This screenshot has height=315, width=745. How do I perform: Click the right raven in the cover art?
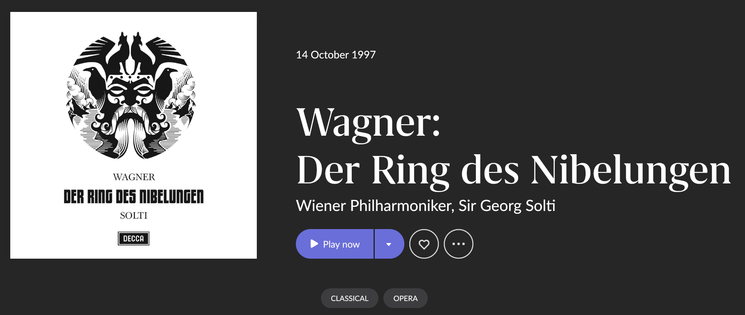(x=168, y=82)
